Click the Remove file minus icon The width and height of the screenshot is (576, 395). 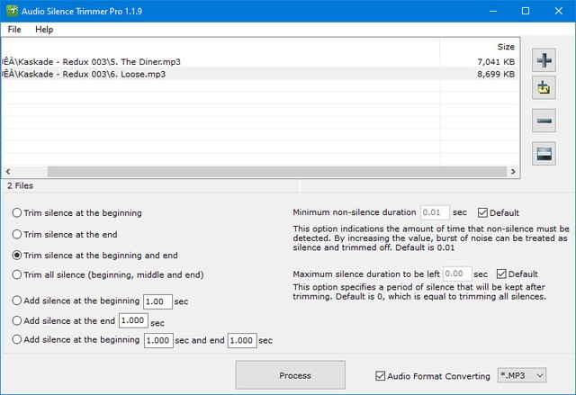544,121
